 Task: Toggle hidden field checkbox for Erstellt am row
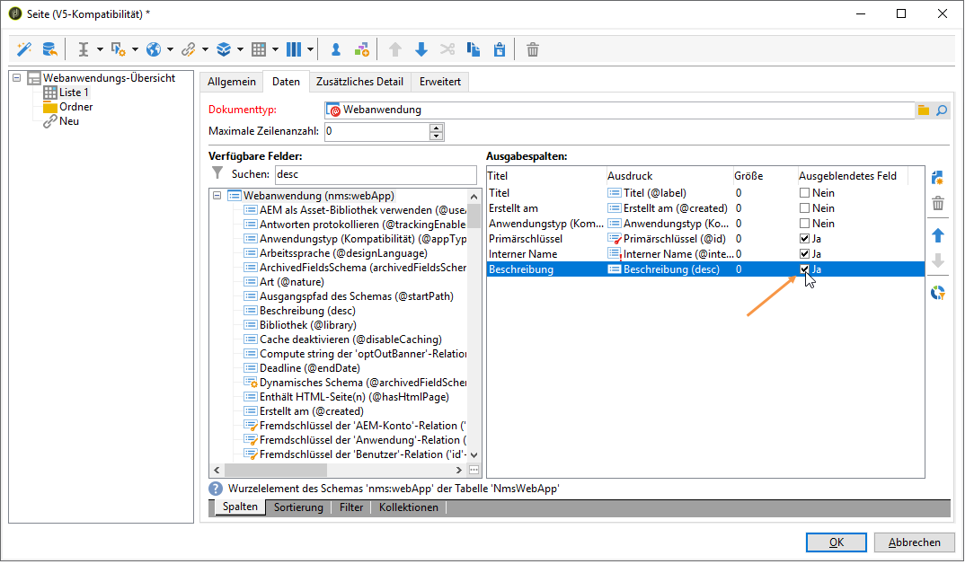804,208
